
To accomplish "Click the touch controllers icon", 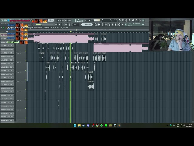I will coord(122,24).
